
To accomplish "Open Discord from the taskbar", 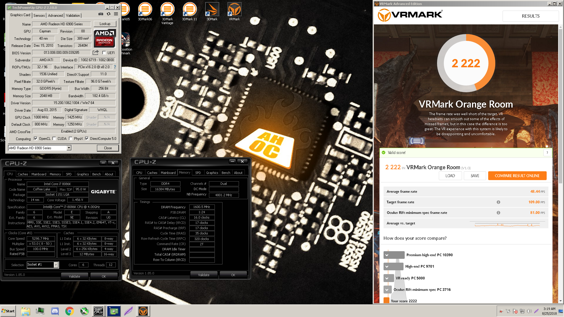I will [x=55, y=311].
